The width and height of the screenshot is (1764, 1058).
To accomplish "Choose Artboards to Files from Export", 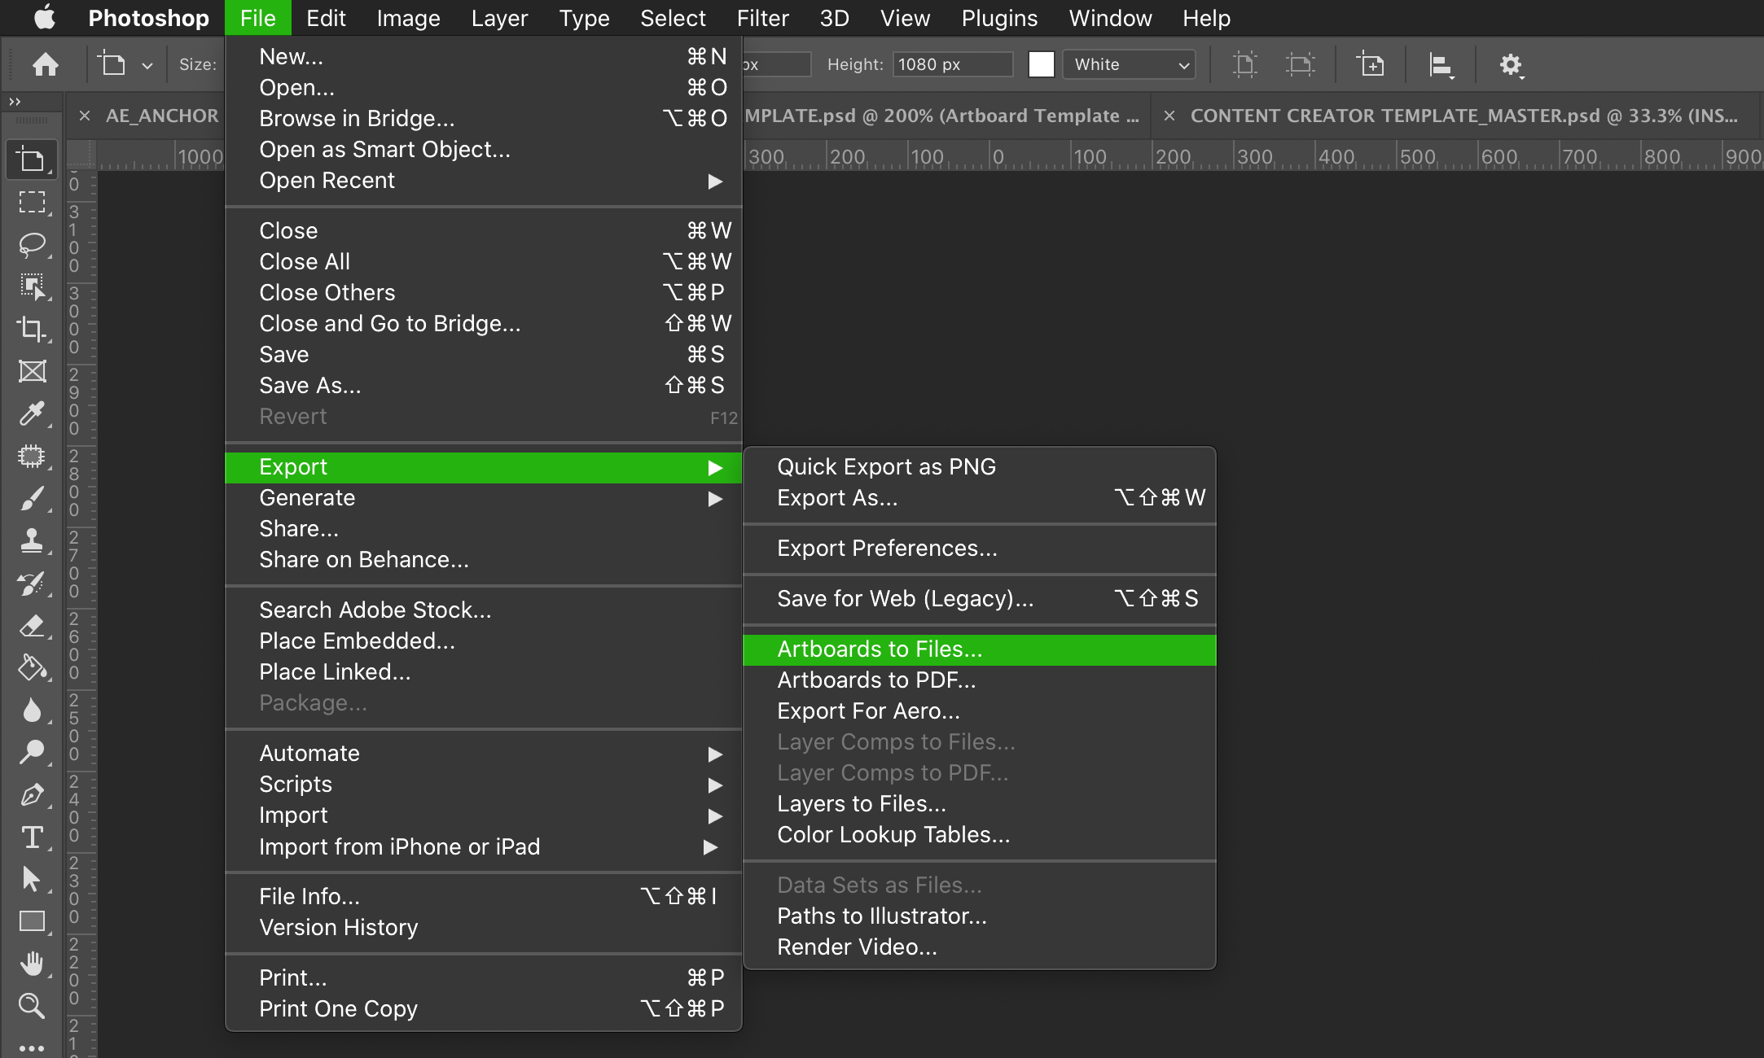I will pyautogui.click(x=980, y=649).
